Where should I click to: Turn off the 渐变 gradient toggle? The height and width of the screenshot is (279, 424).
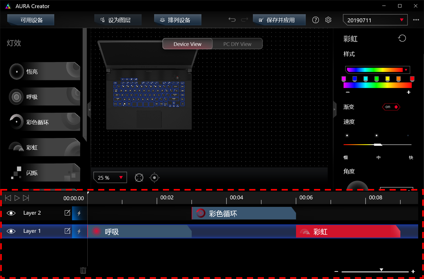click(391, 107)
